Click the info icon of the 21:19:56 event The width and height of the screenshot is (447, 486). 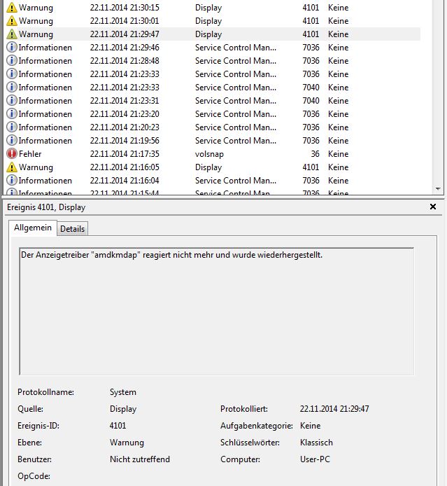coord(12,141)
